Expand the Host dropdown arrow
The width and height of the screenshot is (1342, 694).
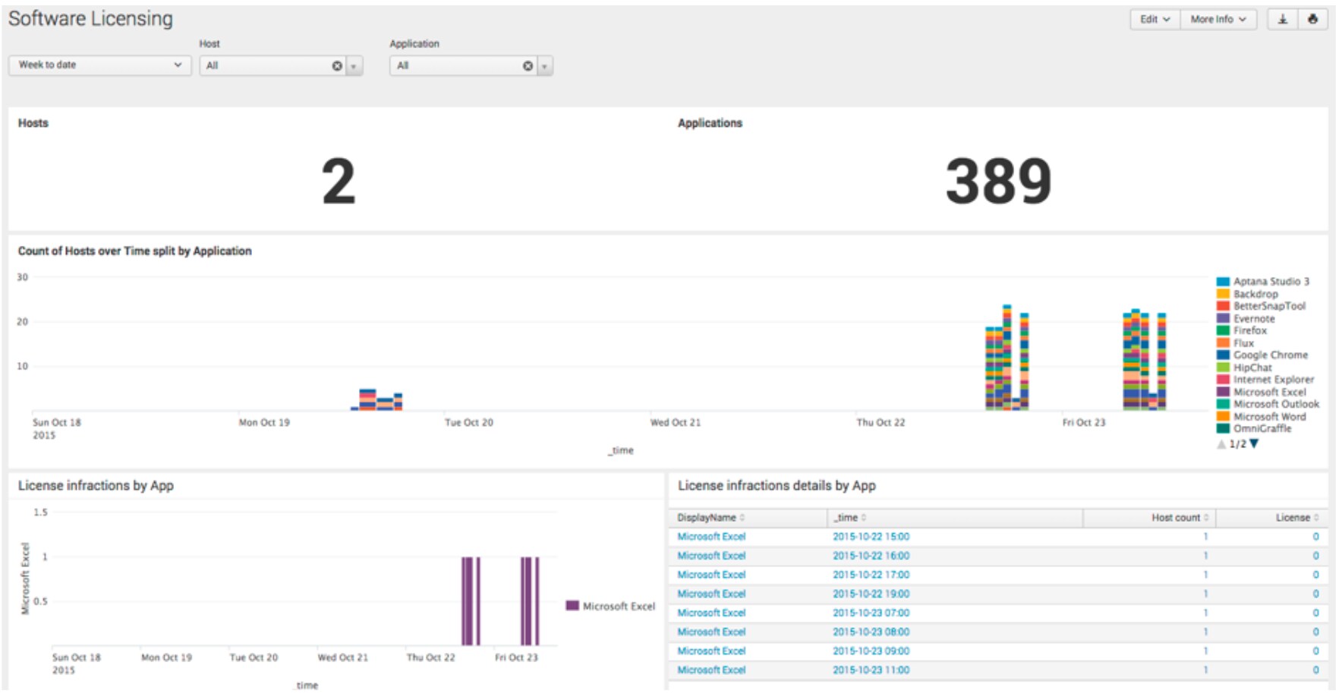354,66
